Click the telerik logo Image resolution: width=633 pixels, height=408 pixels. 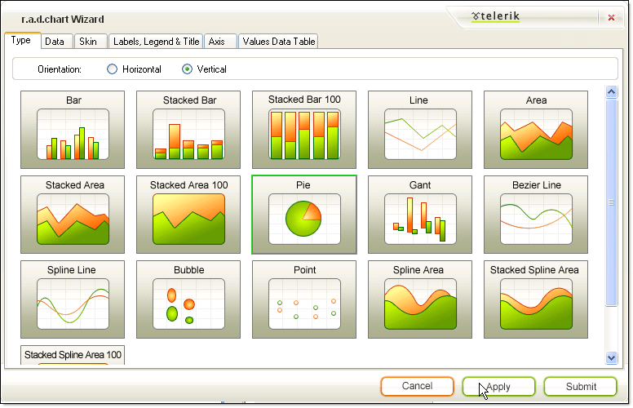click(495, 16)
